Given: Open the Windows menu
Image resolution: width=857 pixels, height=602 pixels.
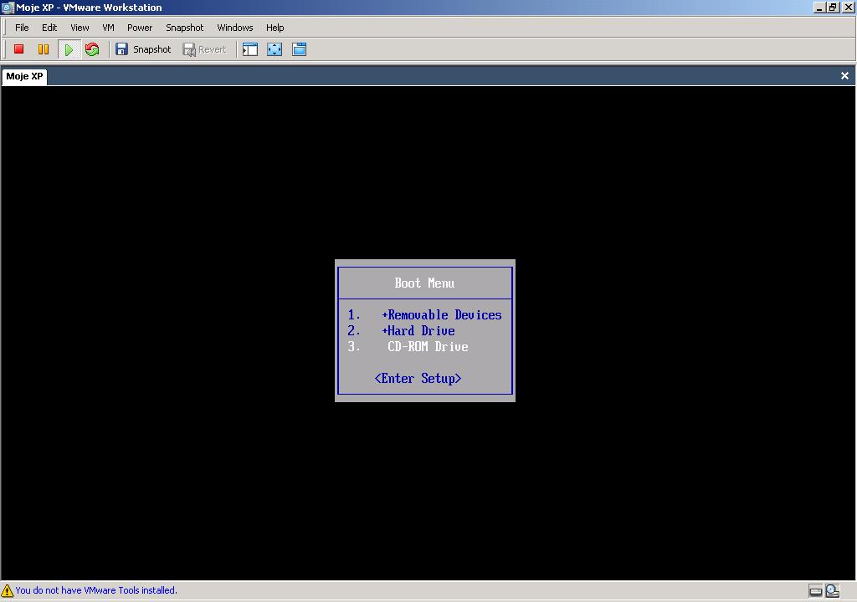Looking at the screenshot, I should (x=235, y=28).
